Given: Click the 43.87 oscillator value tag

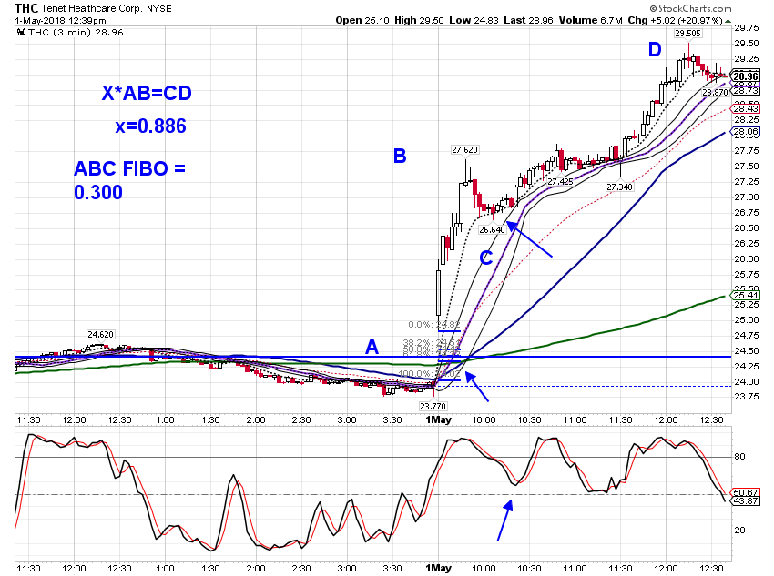Looking at the screenshot, I should [x=745, y=501].
